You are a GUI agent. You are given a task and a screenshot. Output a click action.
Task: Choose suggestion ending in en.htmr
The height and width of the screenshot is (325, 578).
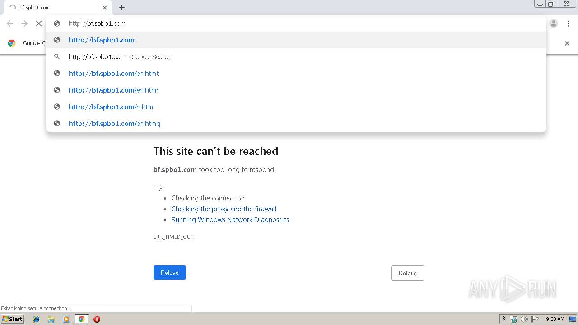(x=296, y=90)
